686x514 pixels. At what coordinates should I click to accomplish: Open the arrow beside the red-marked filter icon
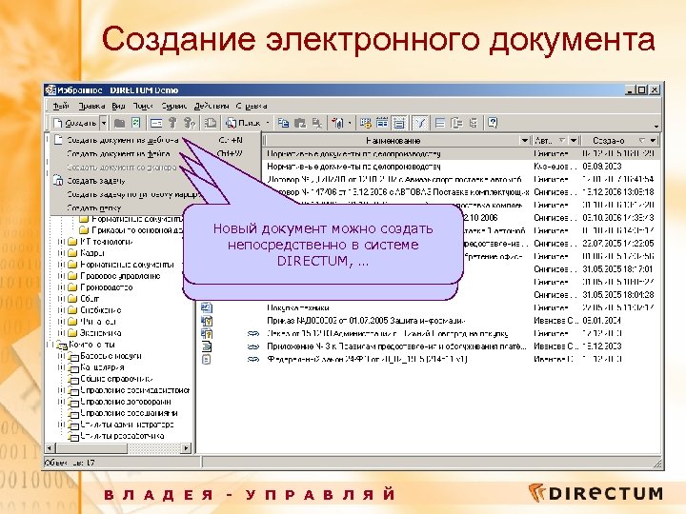point(349,123)
